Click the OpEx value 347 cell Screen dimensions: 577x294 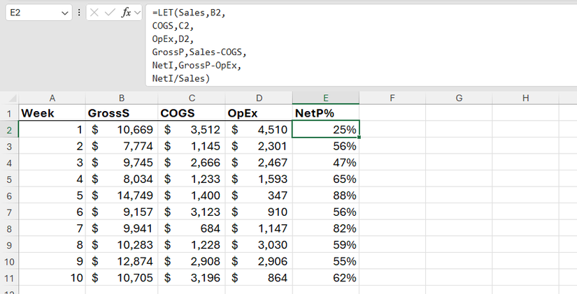(x=258, y=196)
